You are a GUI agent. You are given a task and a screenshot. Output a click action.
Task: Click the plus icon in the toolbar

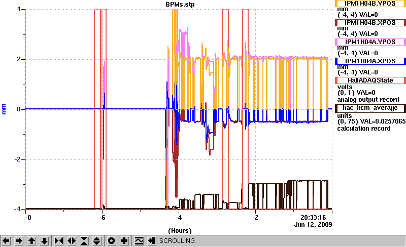[x=124, y=241]
